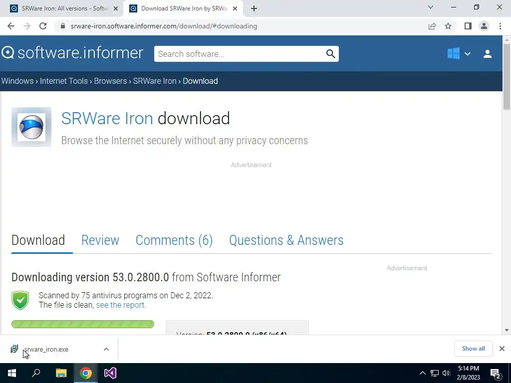The image size is (511, 383).
Task: Expand the platform selector chevron
Action: (467, 54)
